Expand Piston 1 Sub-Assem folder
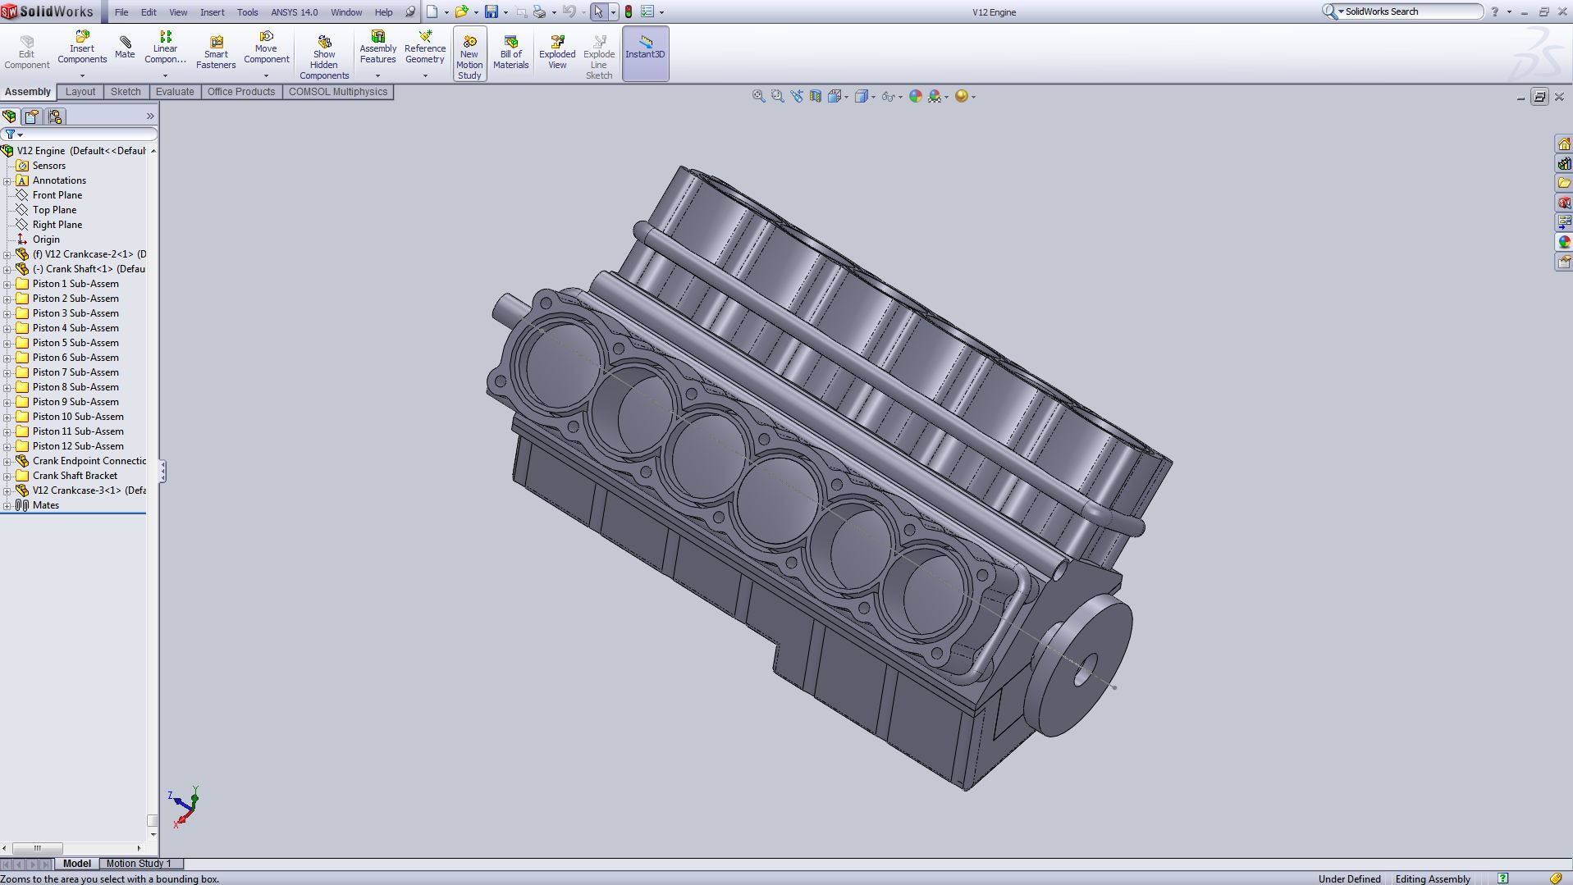 7,284
